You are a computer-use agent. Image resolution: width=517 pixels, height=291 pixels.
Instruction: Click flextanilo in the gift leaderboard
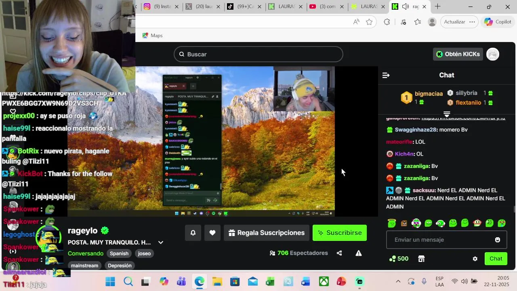[x=468, y=103]
